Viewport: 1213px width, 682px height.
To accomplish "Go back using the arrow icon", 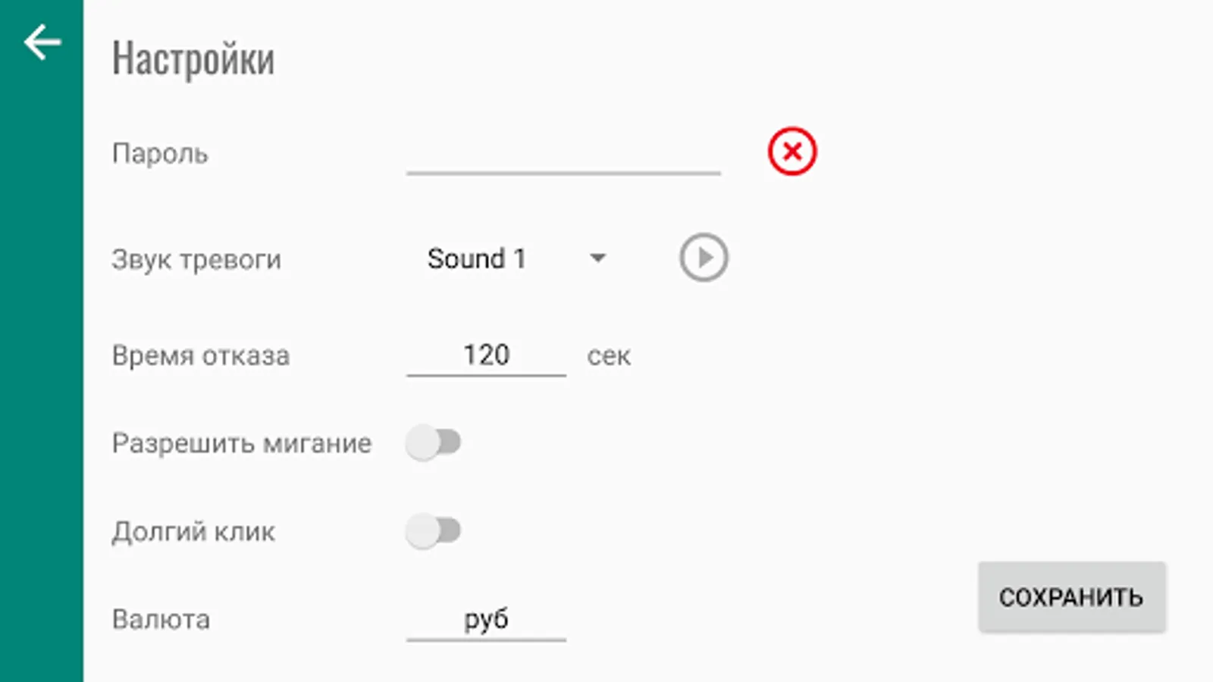I will click(42, 42).
